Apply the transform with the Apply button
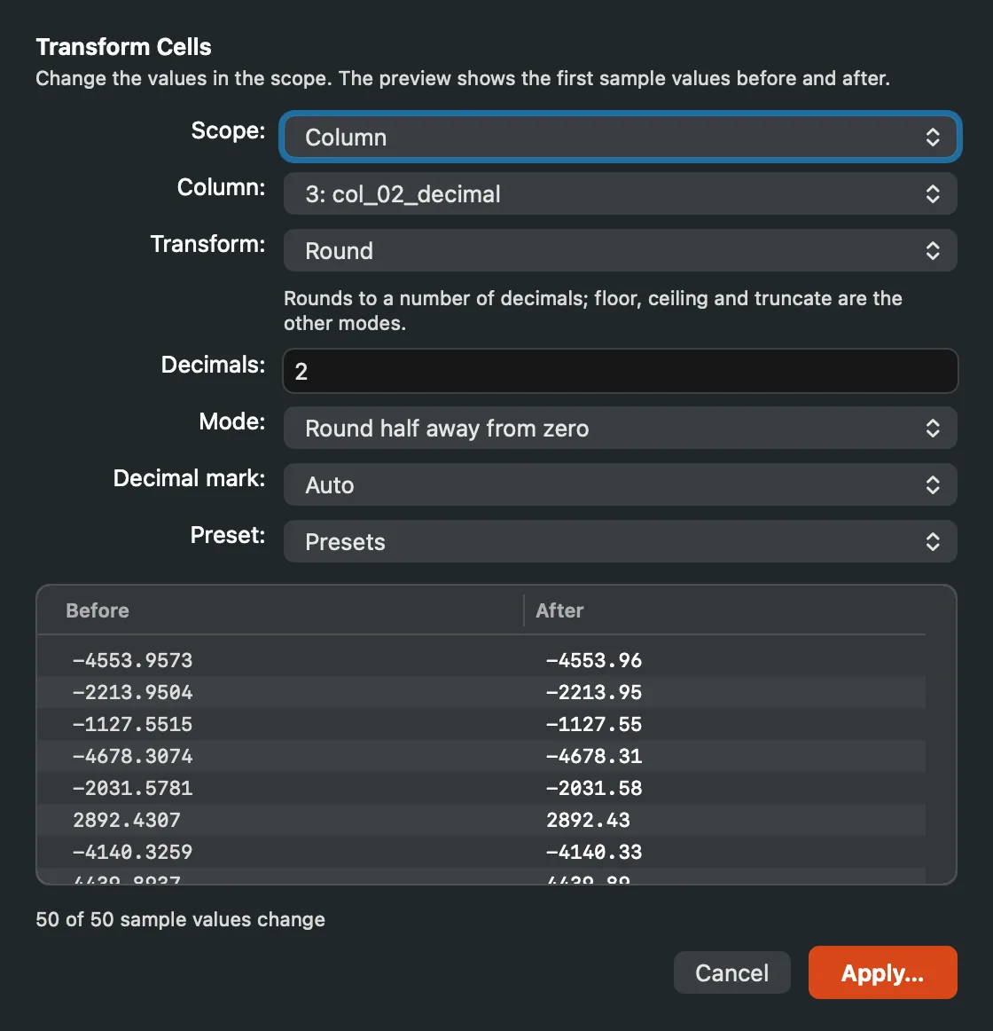 (x=882, y=972)
